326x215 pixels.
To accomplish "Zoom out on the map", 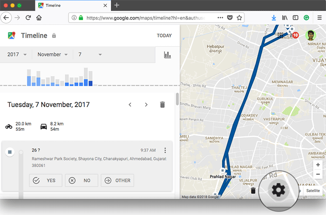I will 318,174.
